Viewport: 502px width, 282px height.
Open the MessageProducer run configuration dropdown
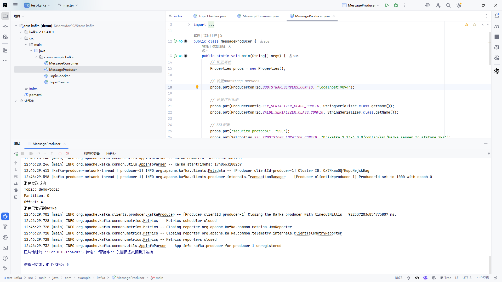[x=361, y=5]
